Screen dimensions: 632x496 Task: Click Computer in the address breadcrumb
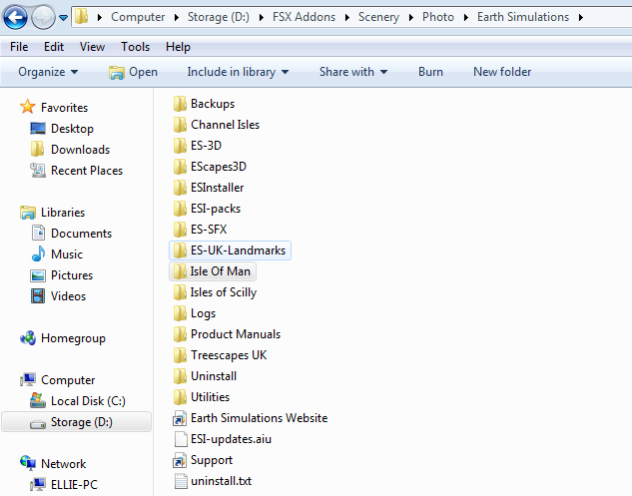click(138, 17)
